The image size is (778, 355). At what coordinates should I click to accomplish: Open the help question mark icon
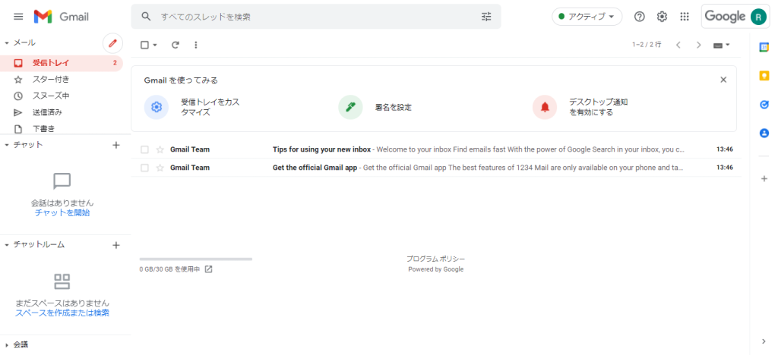(640, 16)
